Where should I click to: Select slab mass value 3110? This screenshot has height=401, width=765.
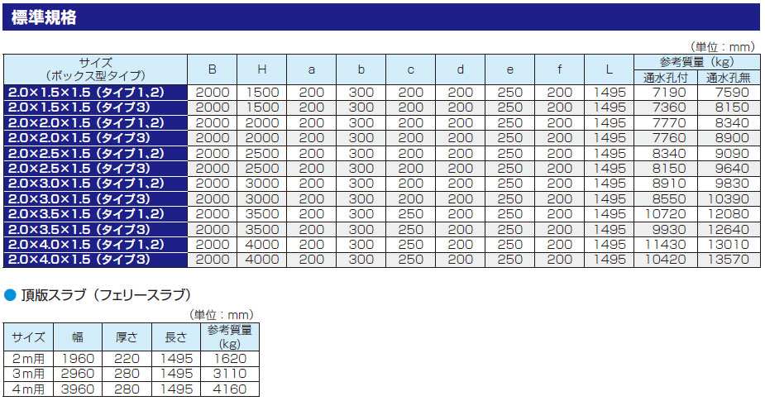pos(230,374)
